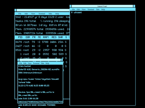Open File menu in the process monitor window
This screenshot has width=145, height=108.
[20, 14]
